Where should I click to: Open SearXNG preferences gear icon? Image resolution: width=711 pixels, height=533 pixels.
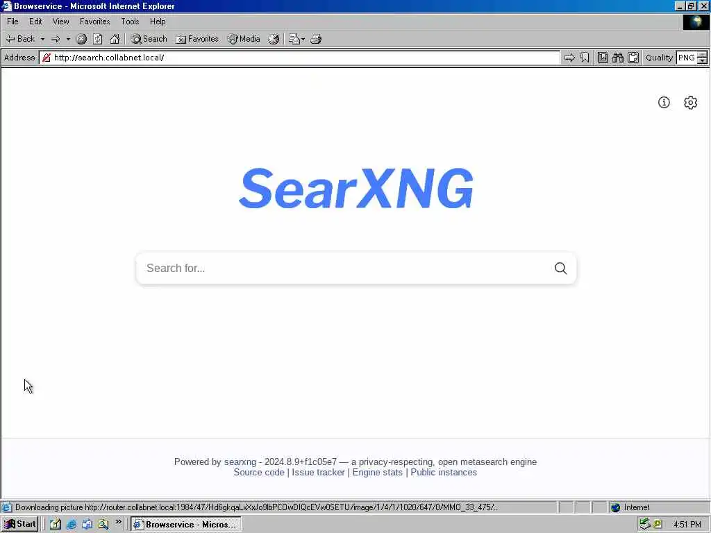pos(691,103)
